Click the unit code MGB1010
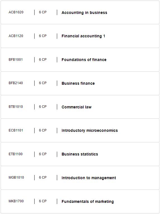This screenshot has height=214, width=160. pos(16,177)
